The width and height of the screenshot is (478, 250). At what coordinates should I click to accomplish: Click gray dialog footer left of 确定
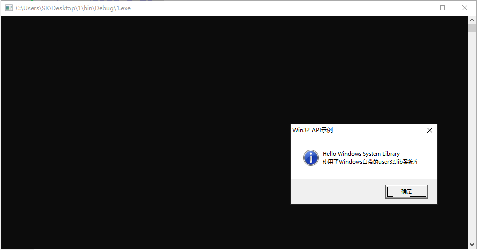(335, 192)
